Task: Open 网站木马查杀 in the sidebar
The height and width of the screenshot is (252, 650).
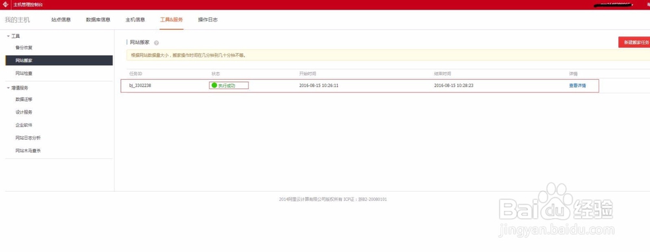Action: pyautogui.click(x=28, y=151)
